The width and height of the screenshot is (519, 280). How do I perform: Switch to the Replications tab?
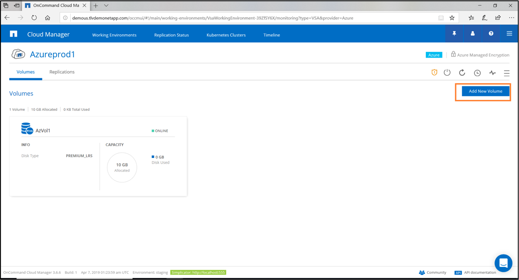62,72
